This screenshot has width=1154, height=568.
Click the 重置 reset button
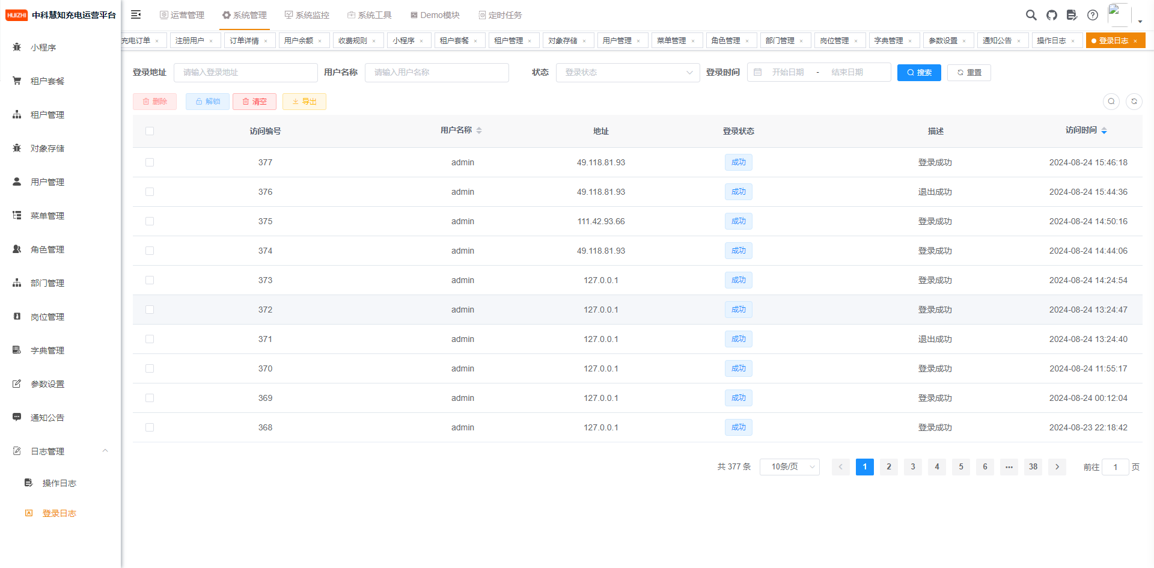[969, 73]
